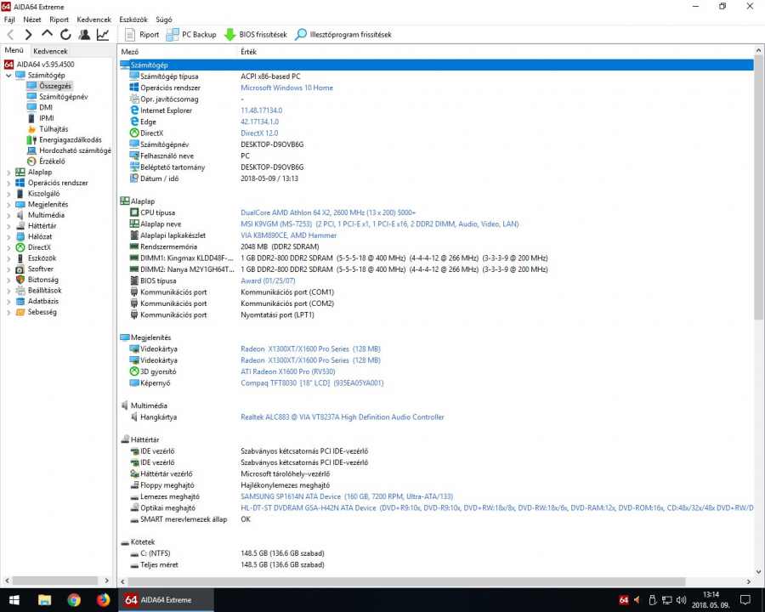Expand the Háttértár tree node

click(x=8, y=226)
